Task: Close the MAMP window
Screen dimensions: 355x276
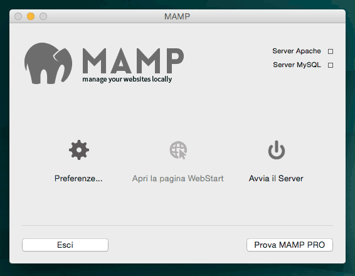Action: [x=18, y=16]
